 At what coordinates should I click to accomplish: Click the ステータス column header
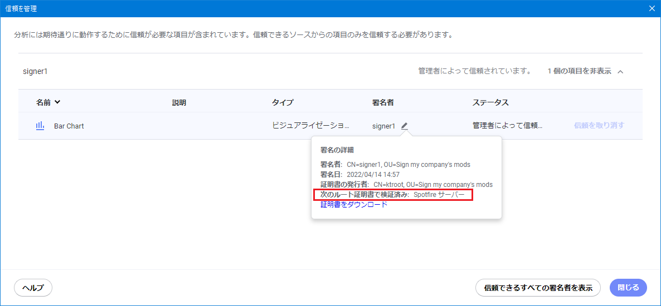pyautogui.click(x=490, y=102)
